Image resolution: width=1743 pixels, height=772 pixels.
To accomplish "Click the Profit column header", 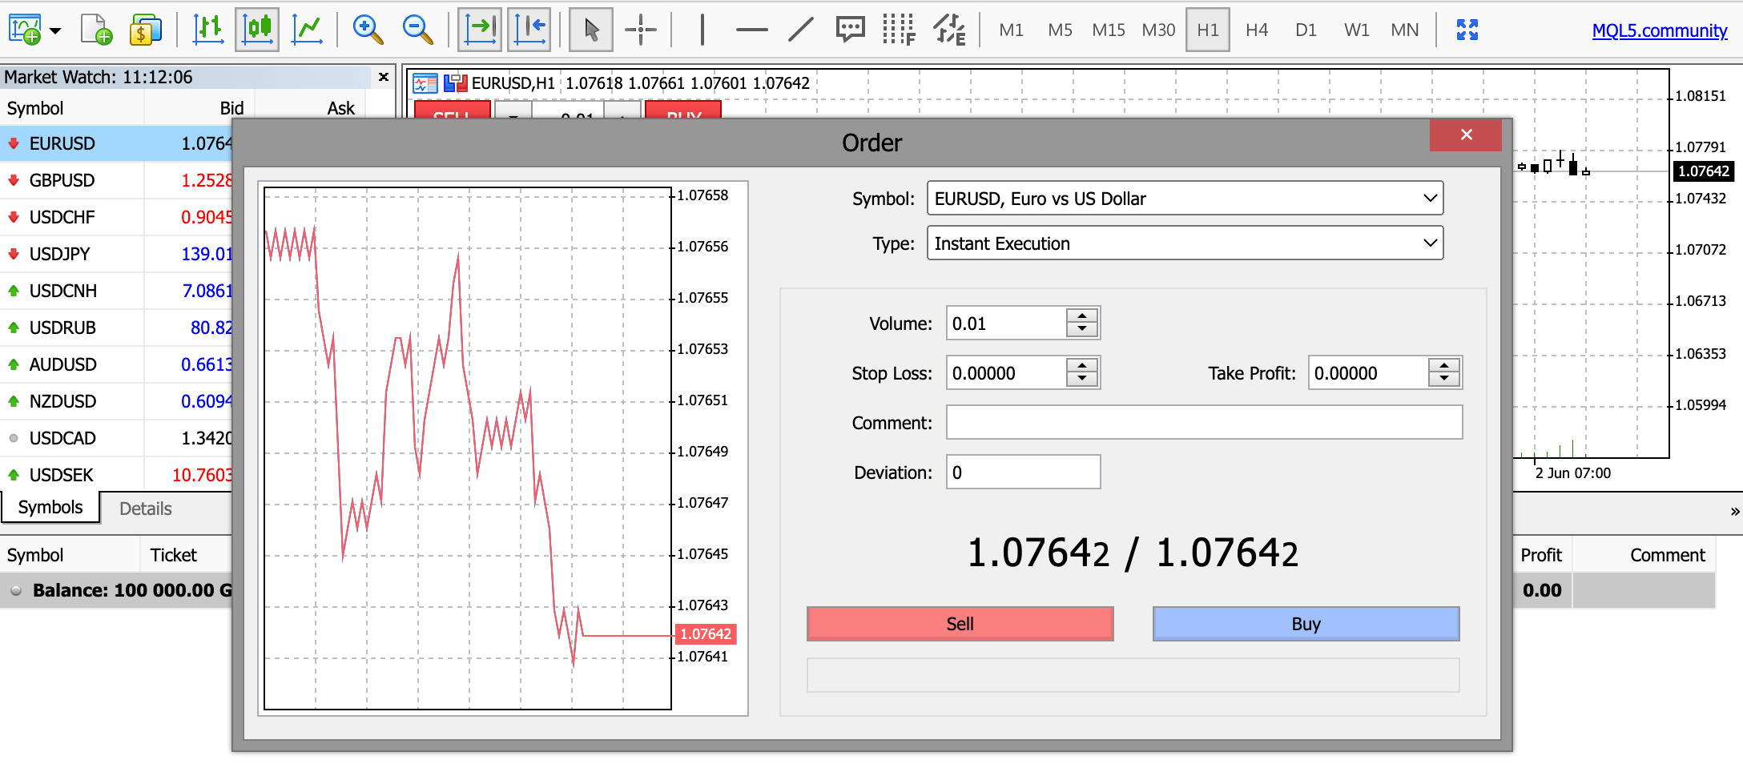I will 1541,555.
